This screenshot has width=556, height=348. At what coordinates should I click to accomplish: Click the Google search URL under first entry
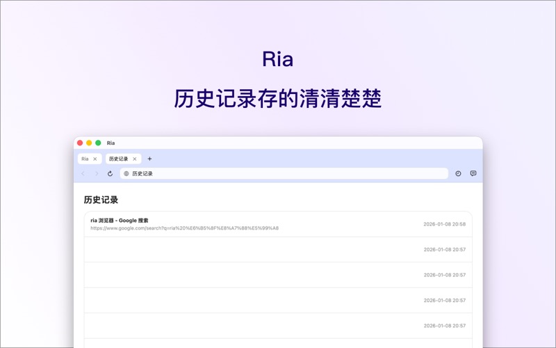184,228
